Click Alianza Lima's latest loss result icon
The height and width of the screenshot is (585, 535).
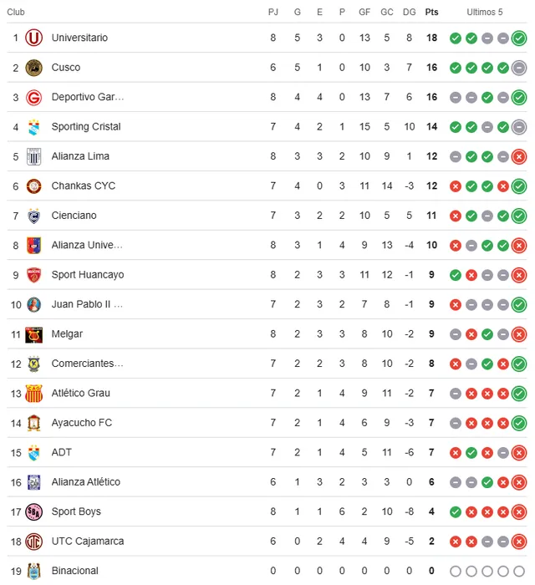519,156
